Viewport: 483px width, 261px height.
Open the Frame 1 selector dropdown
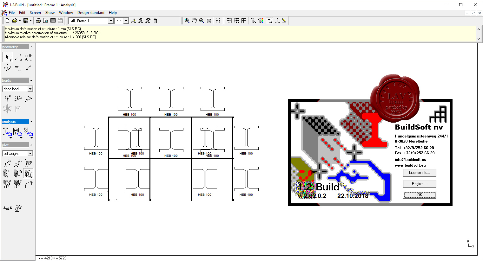point(111,21)
